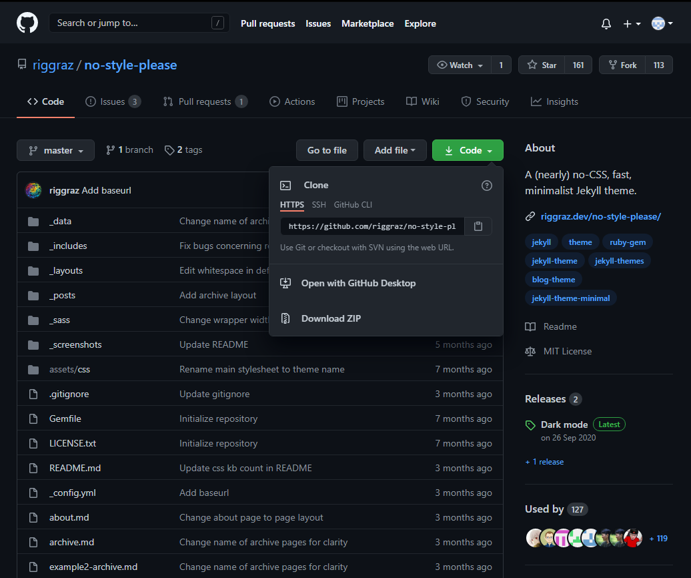The height and width of the screenshot is (578, 691).
Task: Click the _includes folder icon
Action: click(x=33, y=246)
